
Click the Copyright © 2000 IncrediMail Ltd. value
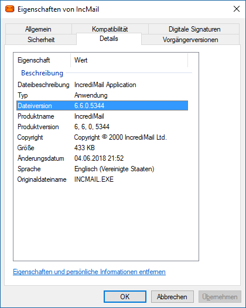coord(120,137)
